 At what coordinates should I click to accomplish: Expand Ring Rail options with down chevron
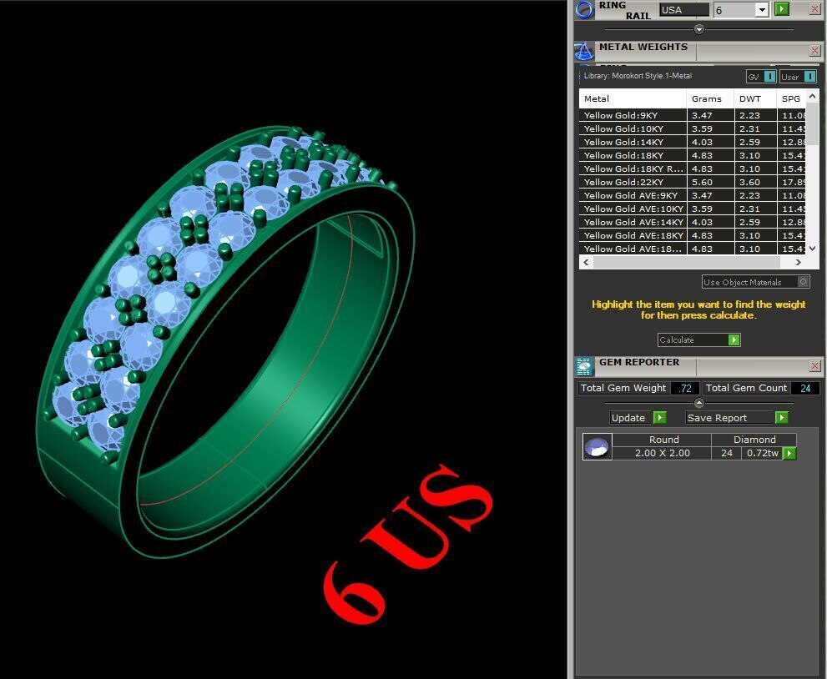[698, 29]
